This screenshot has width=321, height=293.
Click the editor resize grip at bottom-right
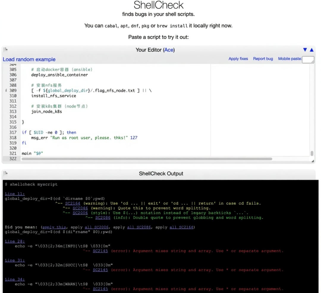pyautogui.click(x=312, y=161)
